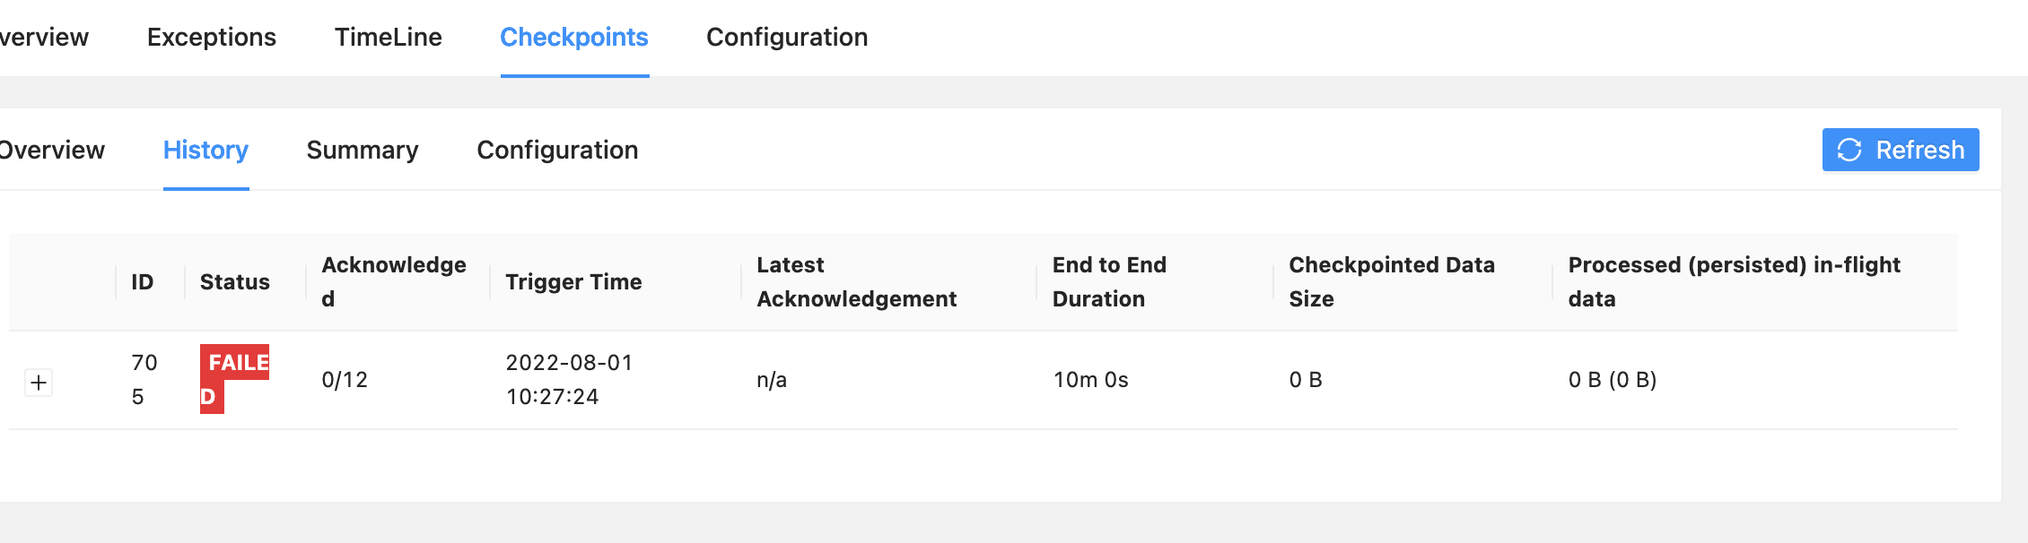Open the checkpoint Summary sub-tab
Image resolution: width=2028 pixels, height=543 pixels.
363,150
